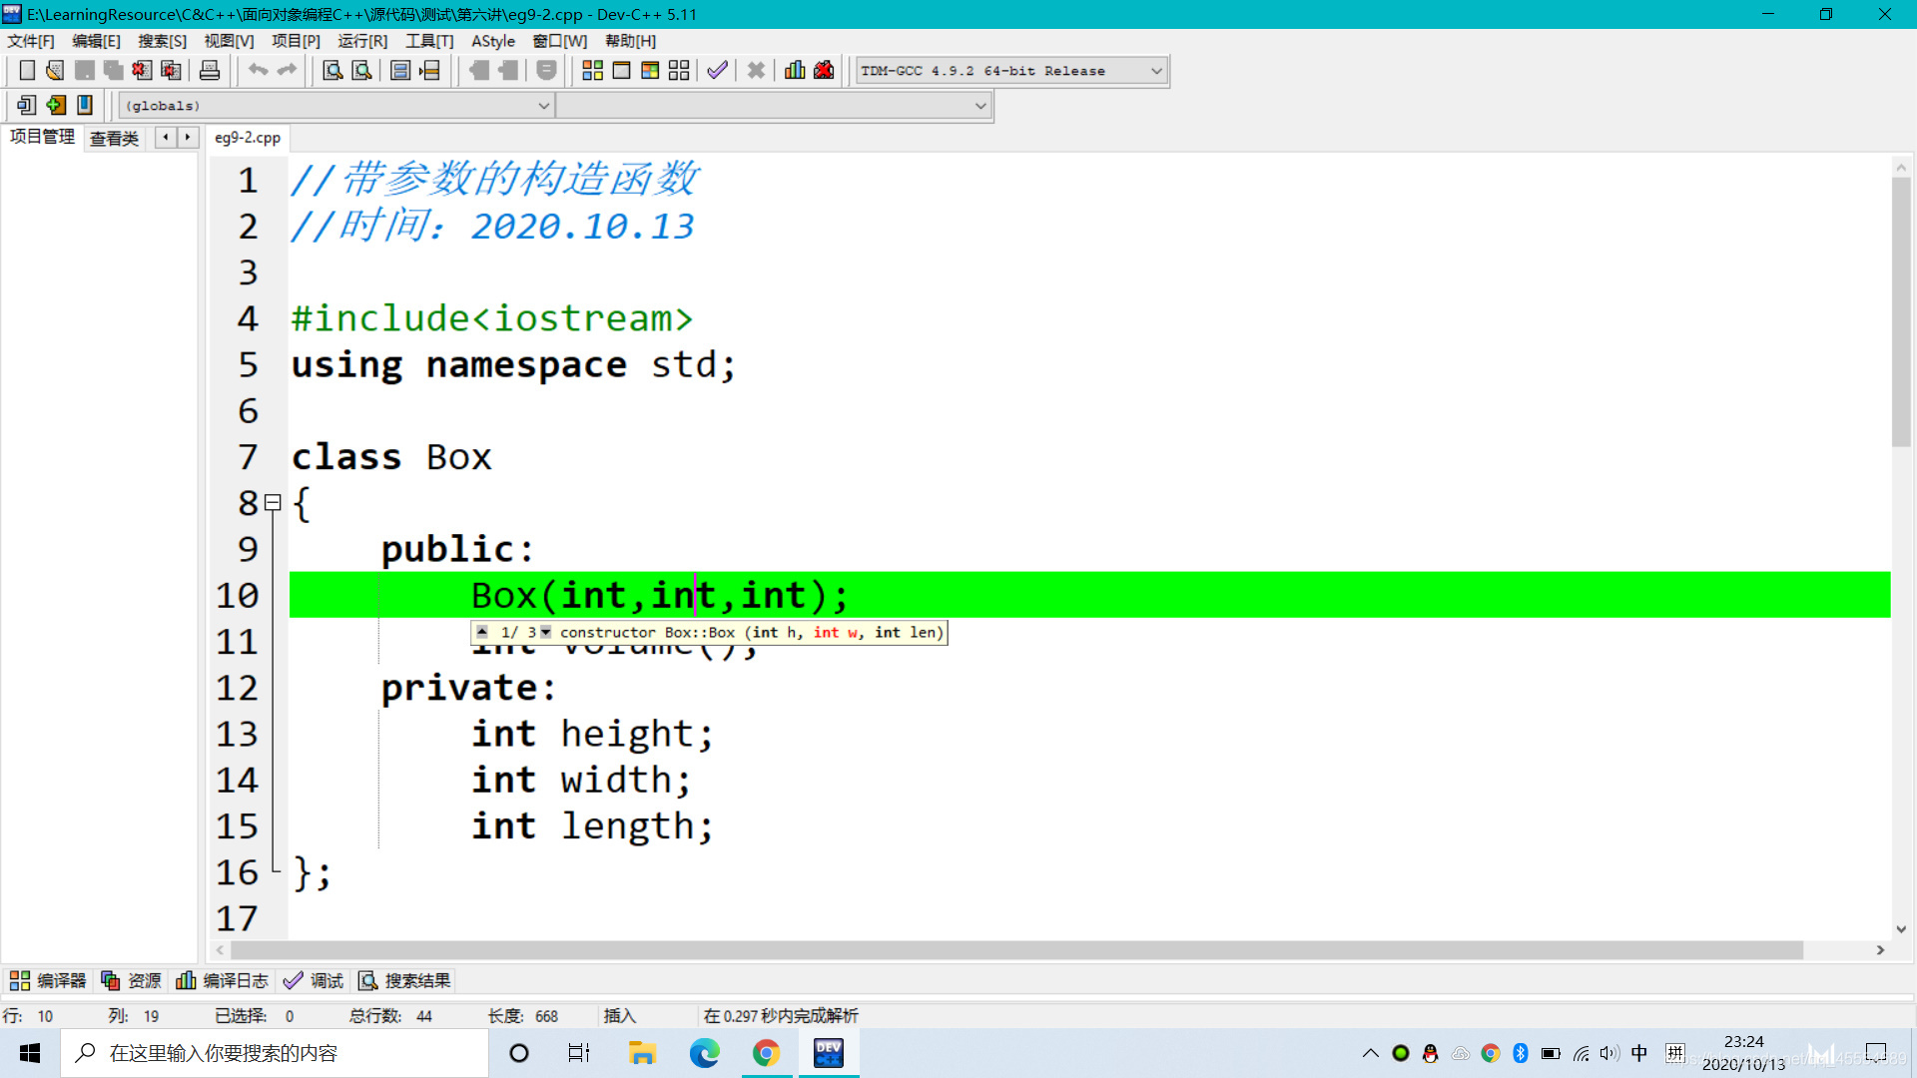
Task: Toggle the Chinese input mode indicator in tray
Action: click(1639, 1053)
